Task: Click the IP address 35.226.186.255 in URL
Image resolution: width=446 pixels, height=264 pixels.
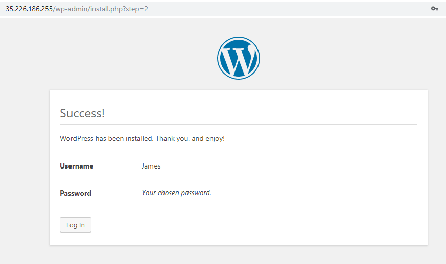Action: coord(29,9)
